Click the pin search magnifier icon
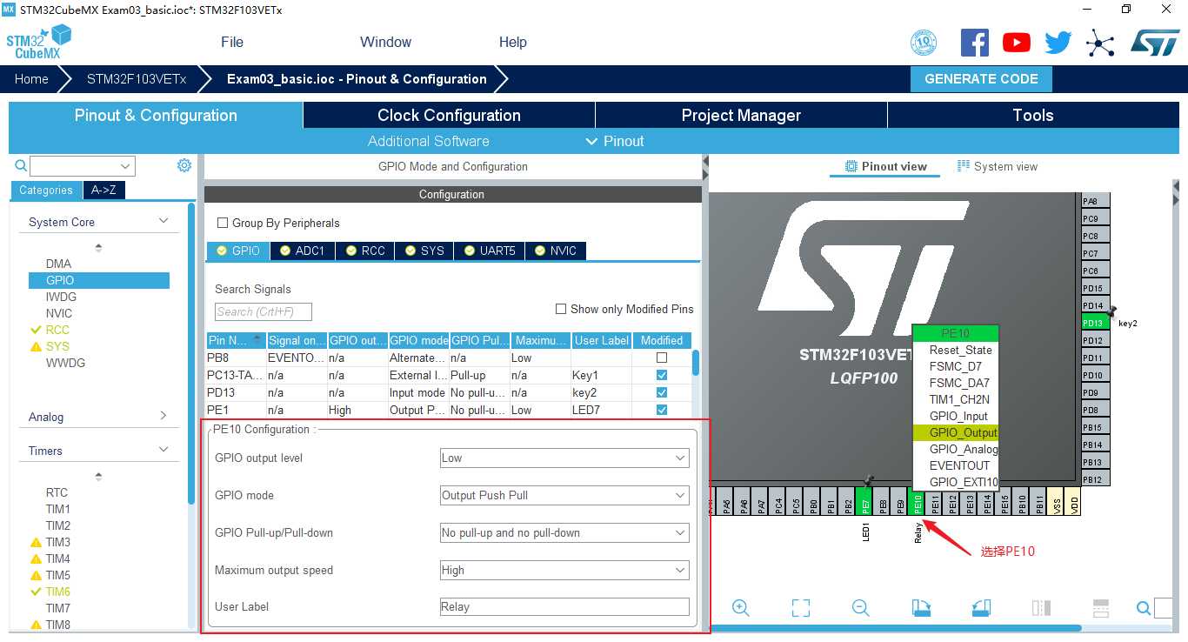Image resolution: width=1188 pixels, height=642 pixels. 1144,608
